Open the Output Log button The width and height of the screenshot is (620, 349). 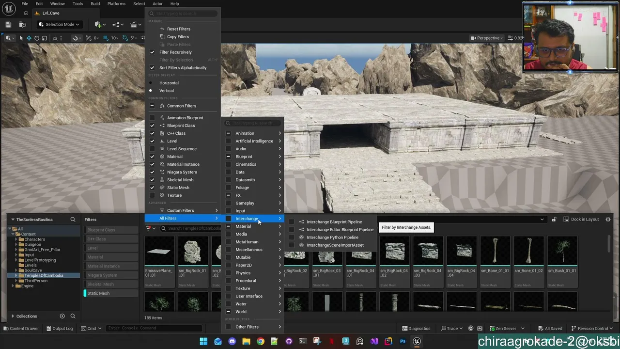(x=59, y=328)
